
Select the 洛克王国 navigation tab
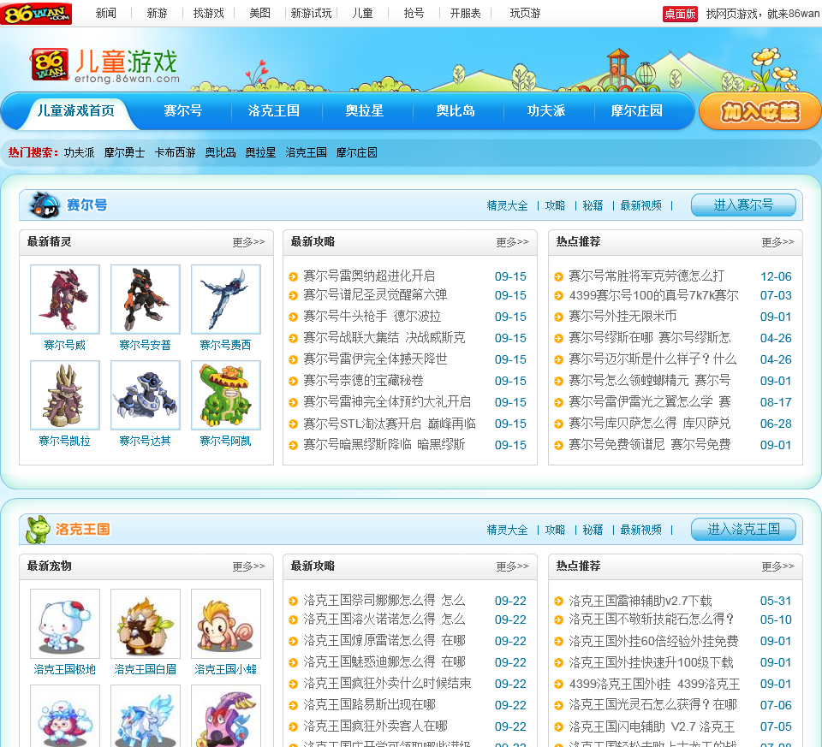(274, 110)
